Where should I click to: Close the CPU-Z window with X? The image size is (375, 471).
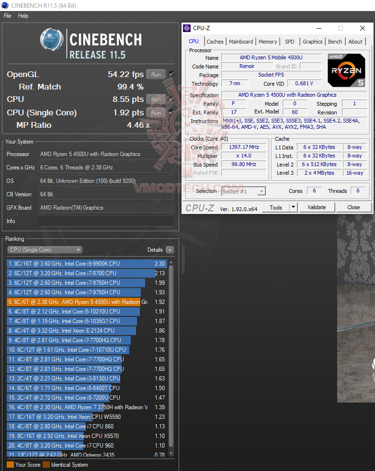pos(363,28)
